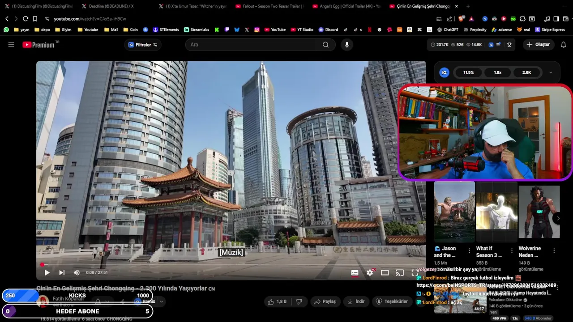Viewport: 573px width, 322px height.
Task: Switch to DiscussingFilm X tab
Action: tap(39, 6)
